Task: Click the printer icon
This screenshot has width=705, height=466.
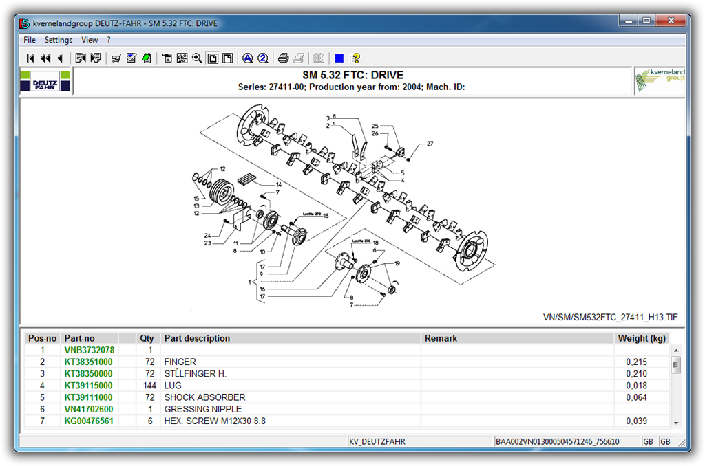Action: click(283, 58)
